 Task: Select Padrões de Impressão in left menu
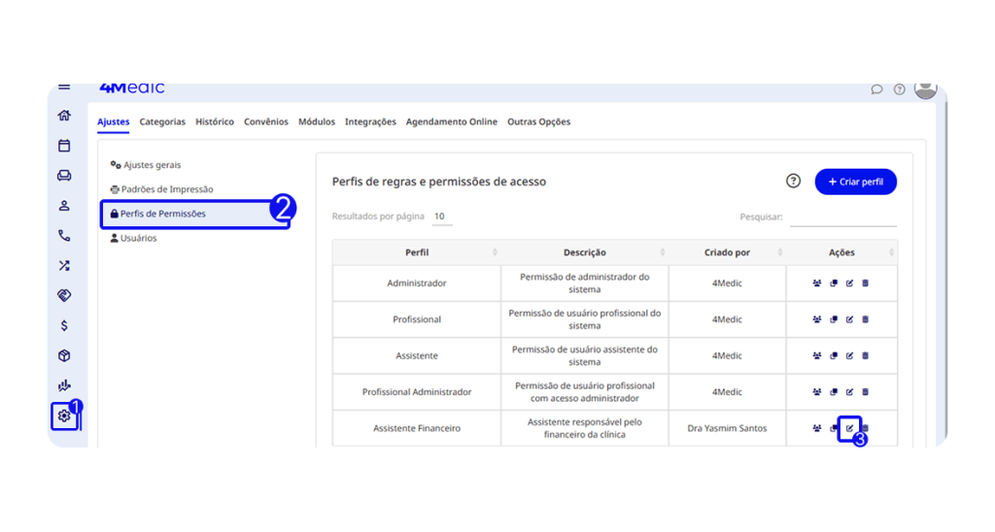click(x=166, y=189)
